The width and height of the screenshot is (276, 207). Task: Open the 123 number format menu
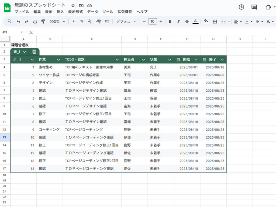pos(107,22)
